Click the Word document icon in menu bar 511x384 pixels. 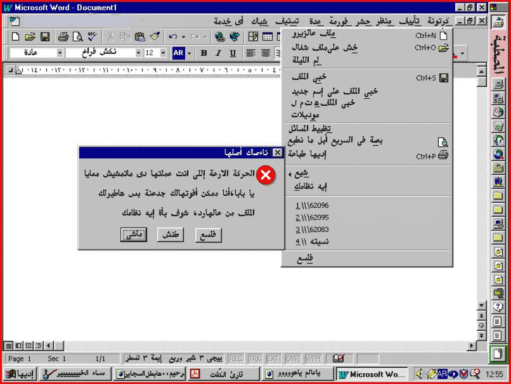click(15, 22)
